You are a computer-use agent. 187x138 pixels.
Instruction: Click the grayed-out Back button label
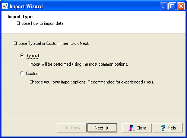point(76,128)
